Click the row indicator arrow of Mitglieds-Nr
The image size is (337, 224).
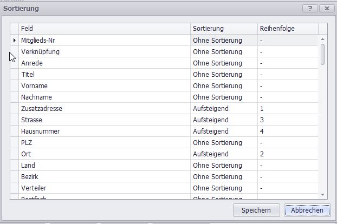14,40
